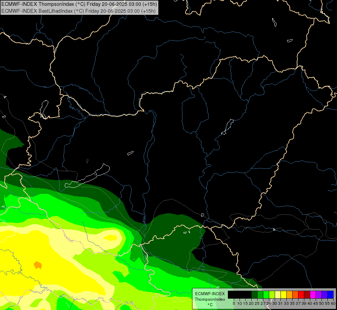The width and height of the screenshot is (337, 310).
Task: Click the legend tick value '40'
Action: coord(310,303)
